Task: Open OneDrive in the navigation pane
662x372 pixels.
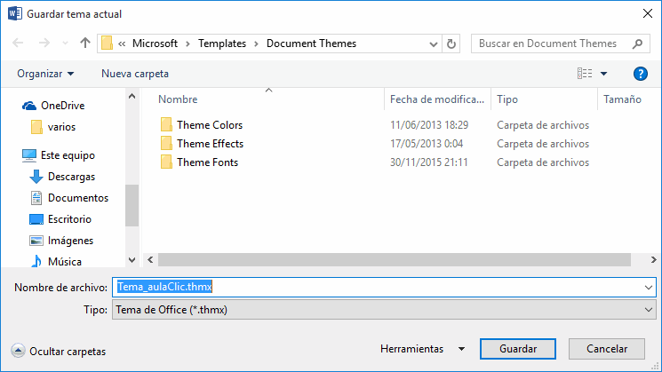Action: click(x=61, y=105)
